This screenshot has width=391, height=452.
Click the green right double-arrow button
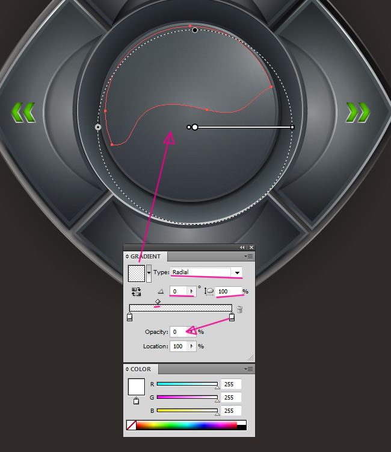pos(357,112)
